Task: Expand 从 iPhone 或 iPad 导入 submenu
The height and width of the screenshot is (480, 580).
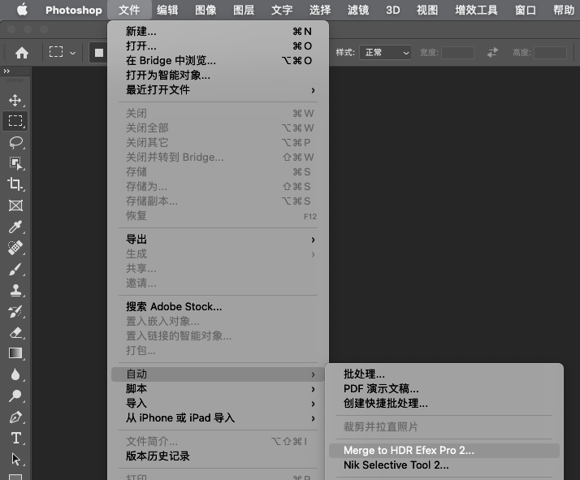Action: pos(218,418)
